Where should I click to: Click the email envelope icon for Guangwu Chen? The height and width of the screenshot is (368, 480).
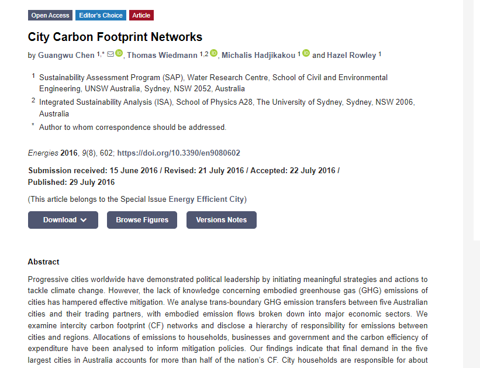pyautogui.click(x=110, y=54)
